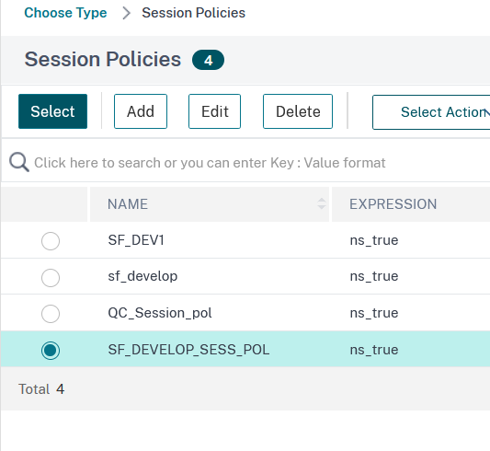
Task: Go back to Choose Type breadcrumb
Action: pos(65,13)
